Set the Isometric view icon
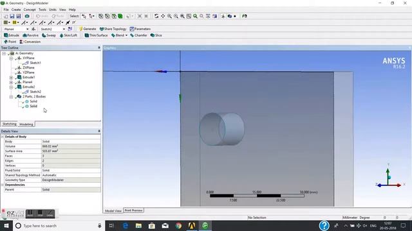412x231 pixels. click(x=208, y=16)
